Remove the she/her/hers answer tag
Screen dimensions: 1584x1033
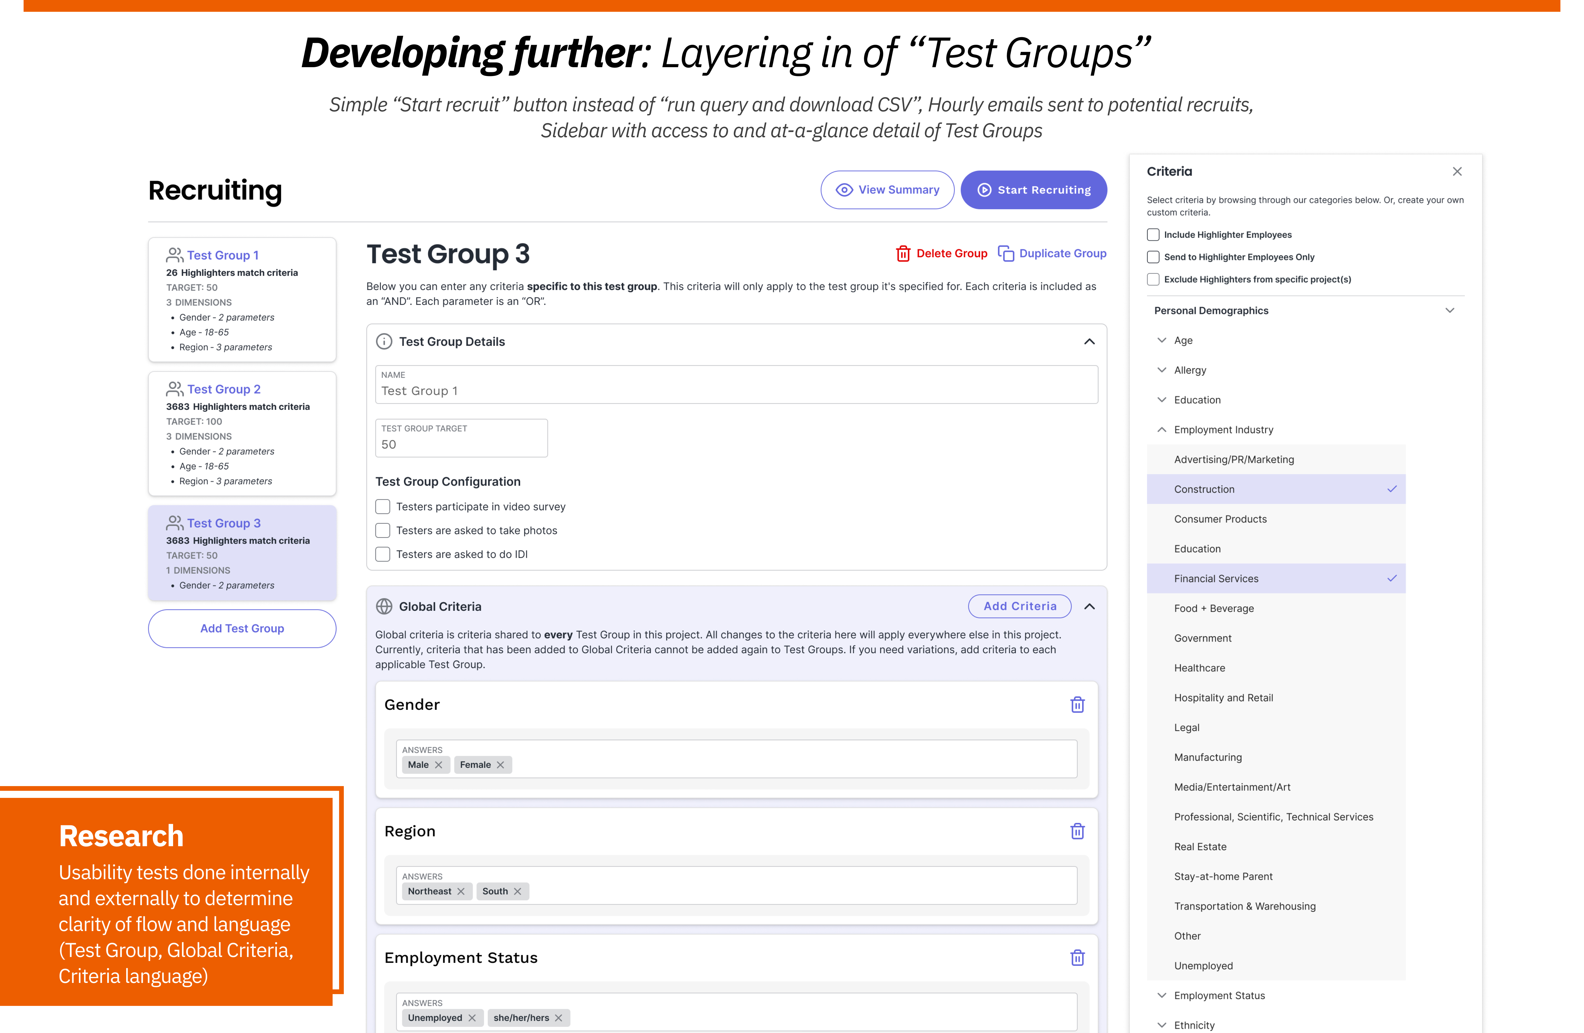(558, 1018)
